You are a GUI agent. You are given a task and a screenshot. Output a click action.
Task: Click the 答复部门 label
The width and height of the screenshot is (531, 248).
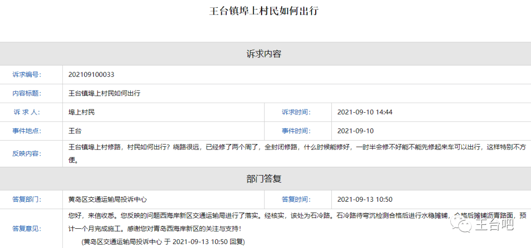pos(27,200)
